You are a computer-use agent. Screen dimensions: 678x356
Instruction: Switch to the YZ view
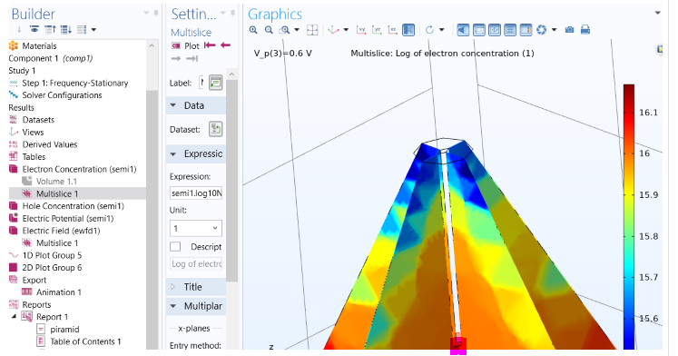point(377,30)
